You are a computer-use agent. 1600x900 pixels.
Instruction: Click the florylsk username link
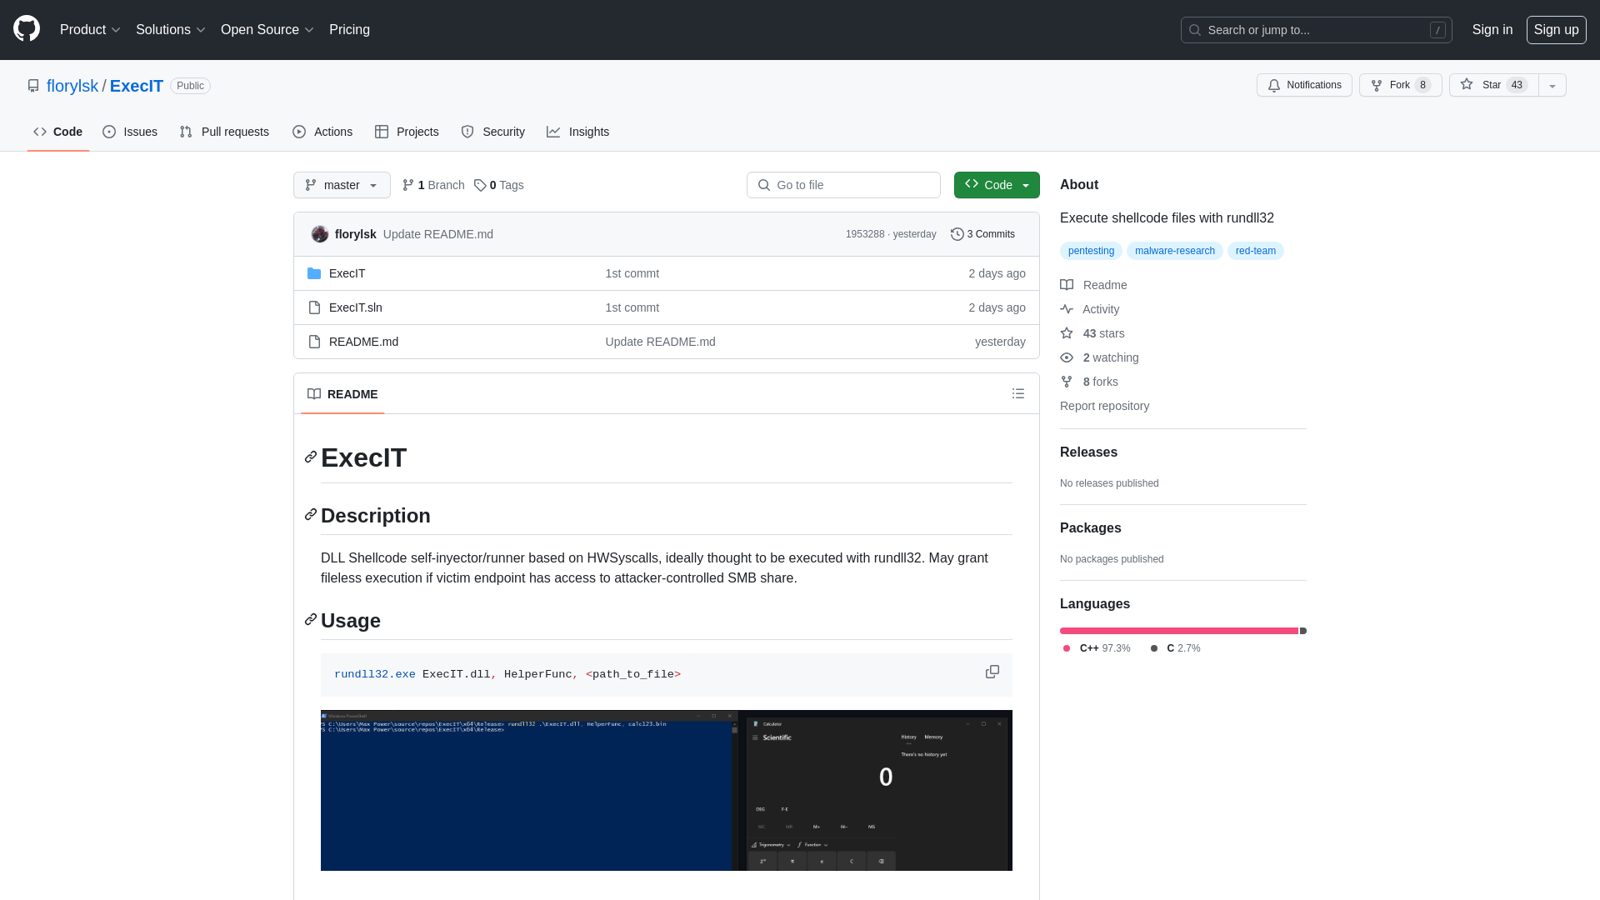pyautogui.click(x=72, y=86)
